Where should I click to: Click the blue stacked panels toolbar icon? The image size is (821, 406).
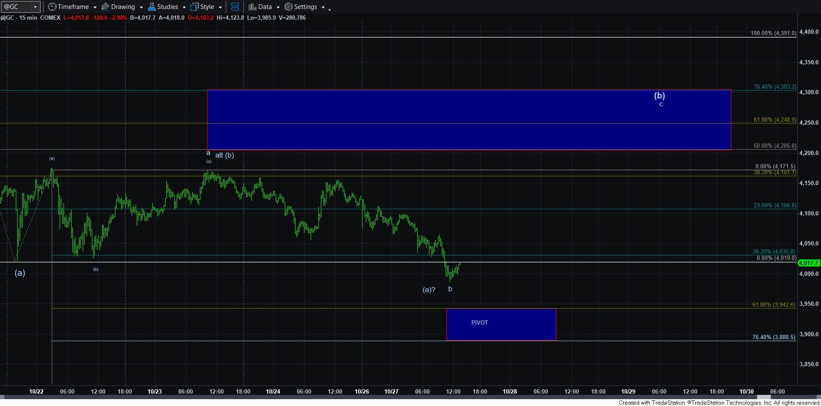tap(235, 7)
